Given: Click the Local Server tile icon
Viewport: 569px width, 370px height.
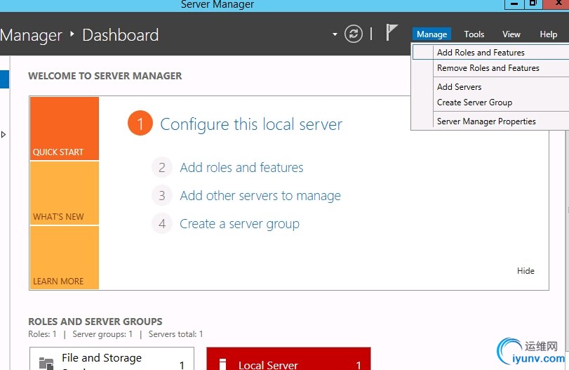Looking at the screenshot, I should pos(223,364).
